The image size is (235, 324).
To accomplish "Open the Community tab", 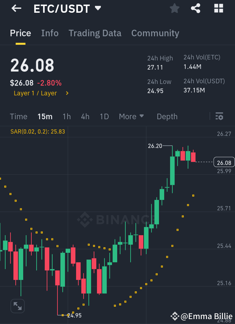I will point(155,33).
